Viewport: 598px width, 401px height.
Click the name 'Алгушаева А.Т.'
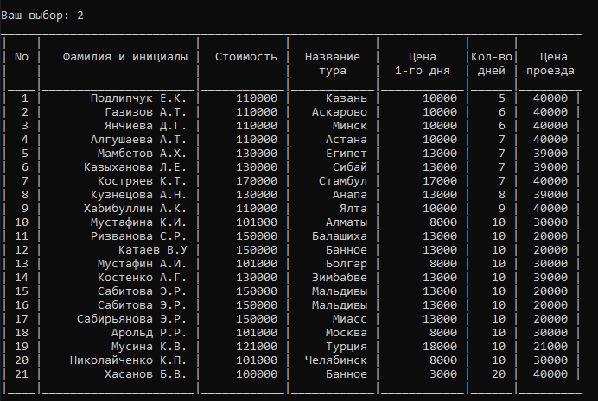point(139,140)
